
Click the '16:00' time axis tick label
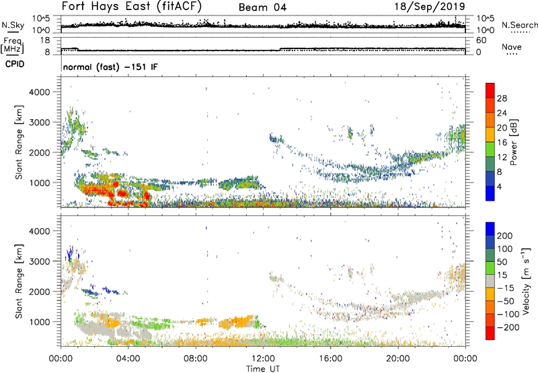[330, 359]
